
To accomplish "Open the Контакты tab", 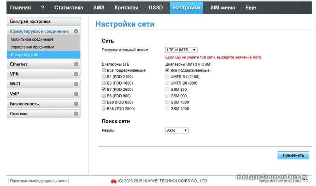I will [126, 8].
